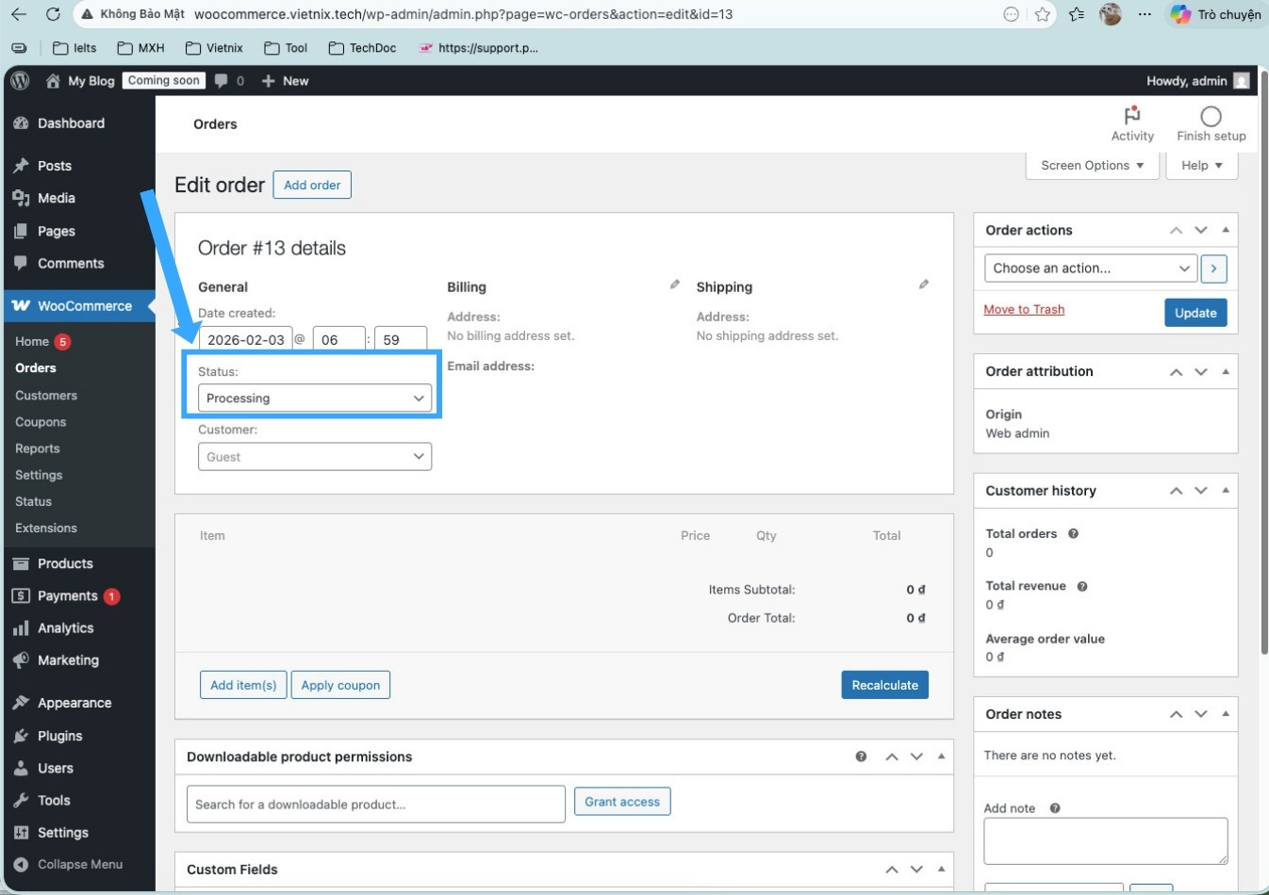Focus the downloadable product search field

[375, 805]
